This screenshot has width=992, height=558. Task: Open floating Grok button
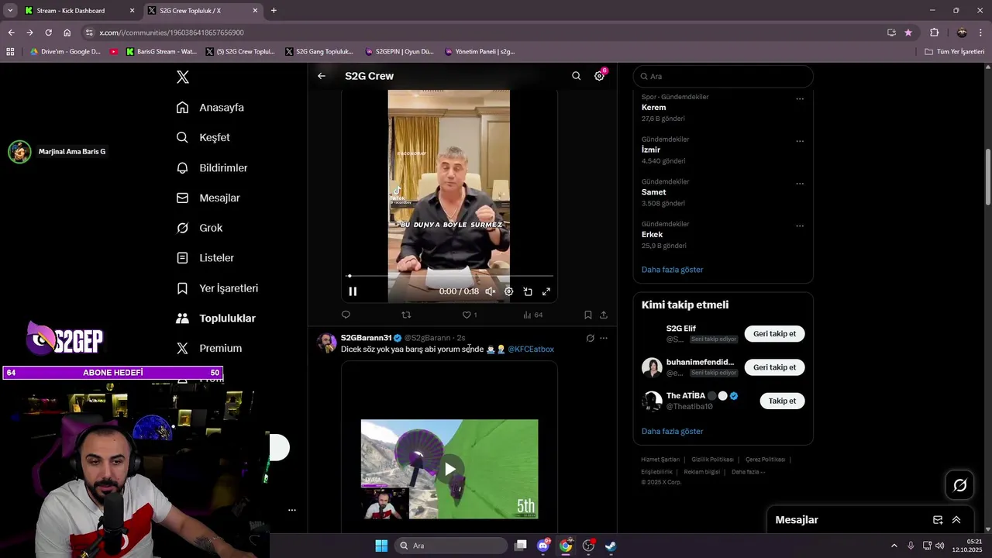959,485
